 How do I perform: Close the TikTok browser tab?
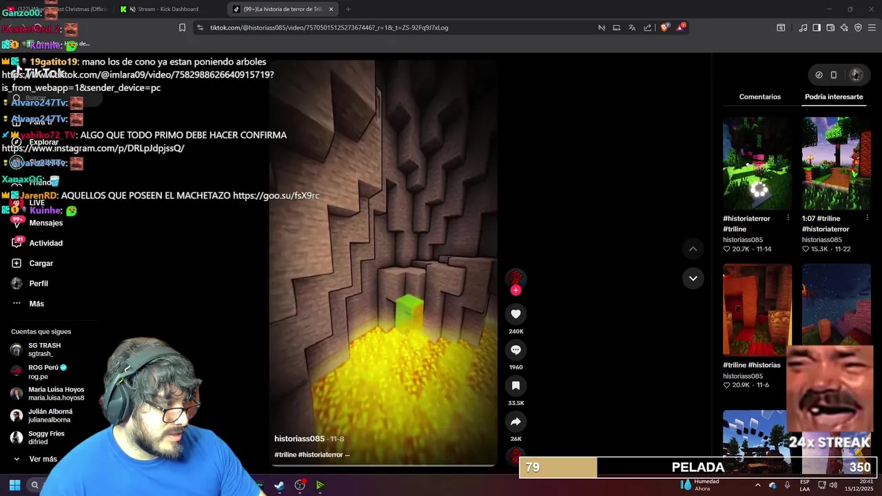click(x=331, y=9)
